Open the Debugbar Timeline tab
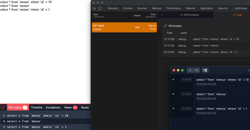This screenshot has width=250, height=130. (x=37, y=108)
